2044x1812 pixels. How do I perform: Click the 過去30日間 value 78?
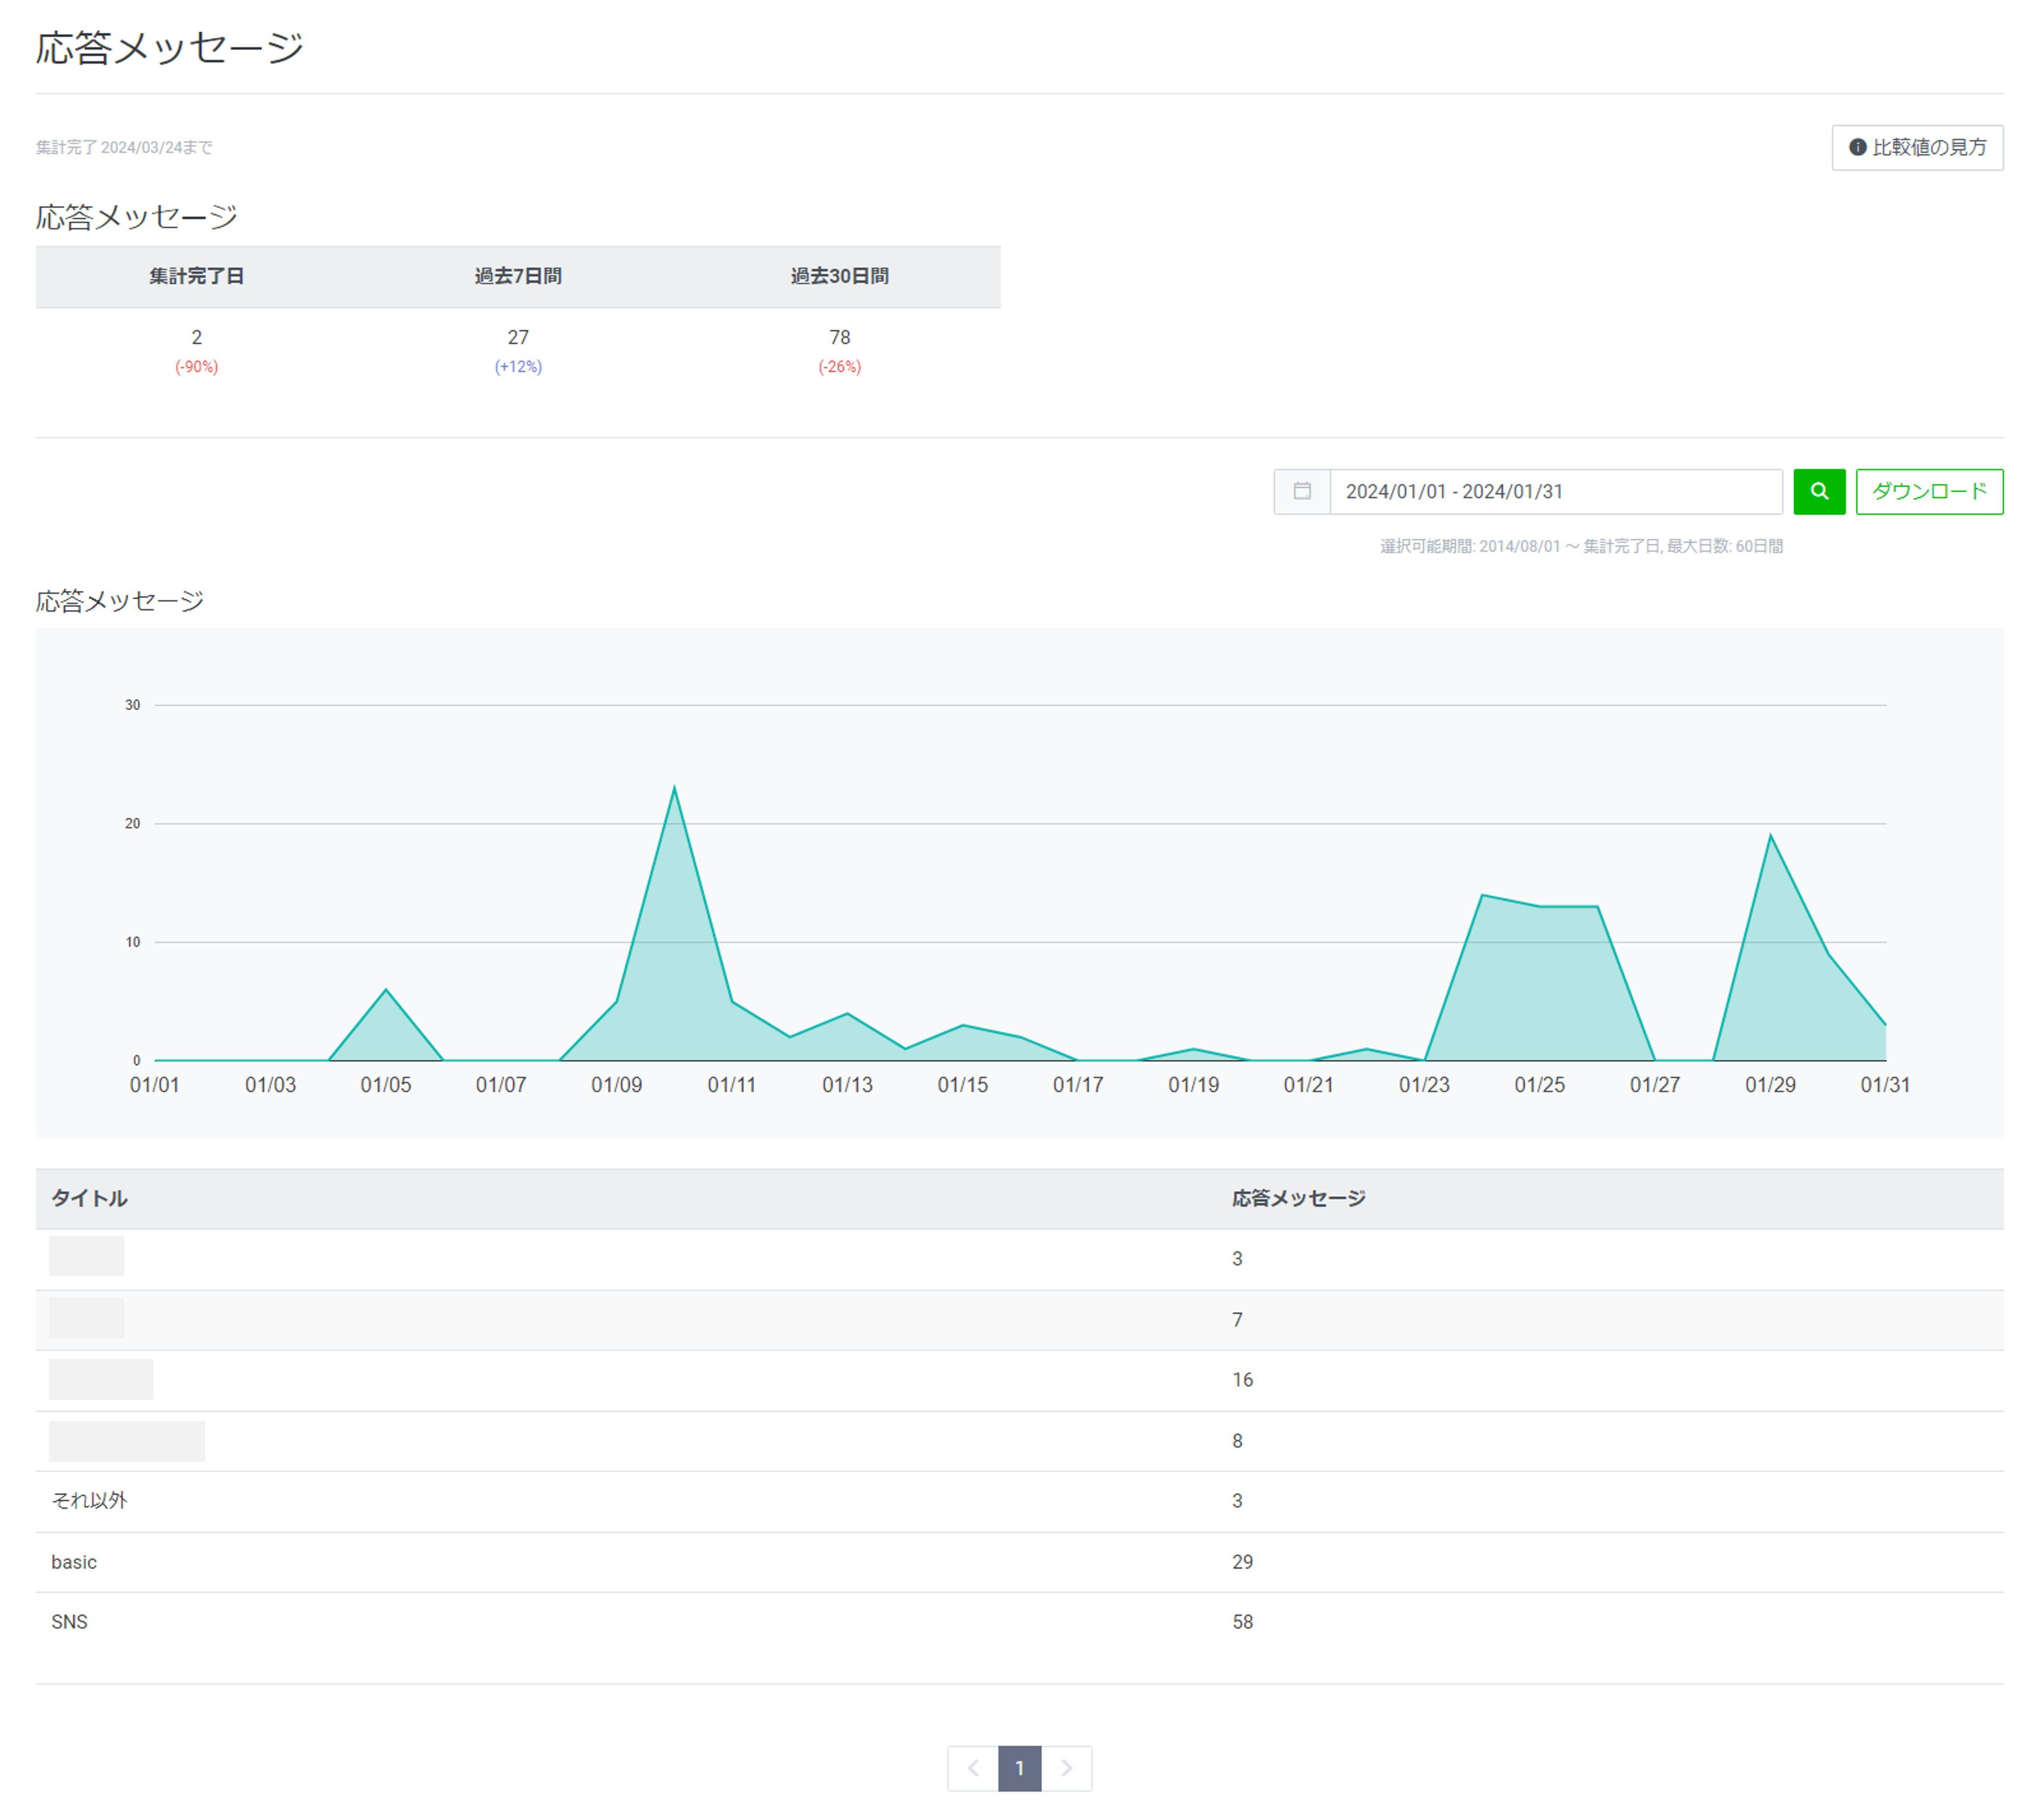click(839, 338)
